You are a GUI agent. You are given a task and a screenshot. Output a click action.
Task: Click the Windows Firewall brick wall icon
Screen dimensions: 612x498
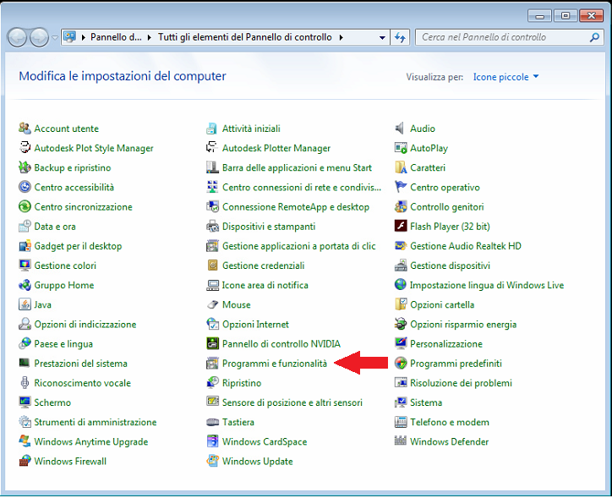(x=25, y=461)
